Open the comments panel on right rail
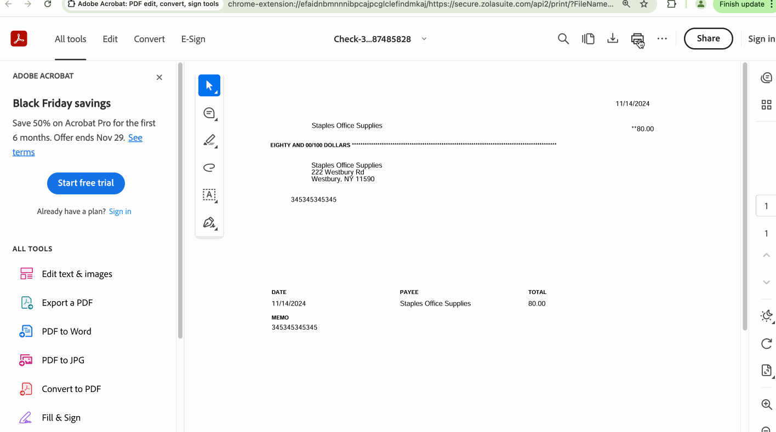This screenshot has height=432, width=776. click(767, 78)
